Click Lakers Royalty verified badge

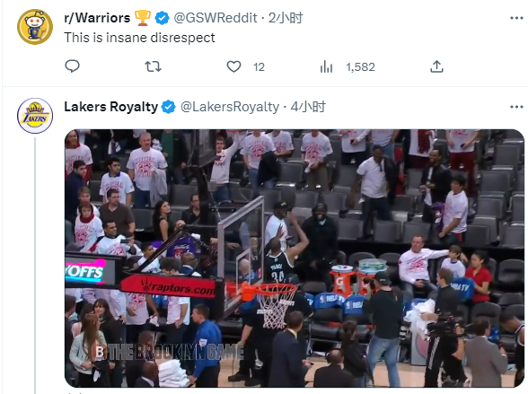point(169,107)
